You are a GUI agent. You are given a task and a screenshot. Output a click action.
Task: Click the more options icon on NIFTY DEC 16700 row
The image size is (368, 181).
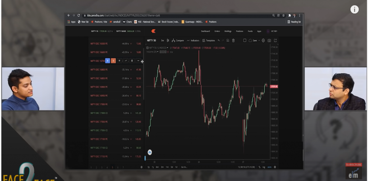click(138, 61)
